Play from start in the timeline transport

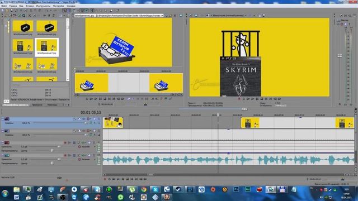114,179
